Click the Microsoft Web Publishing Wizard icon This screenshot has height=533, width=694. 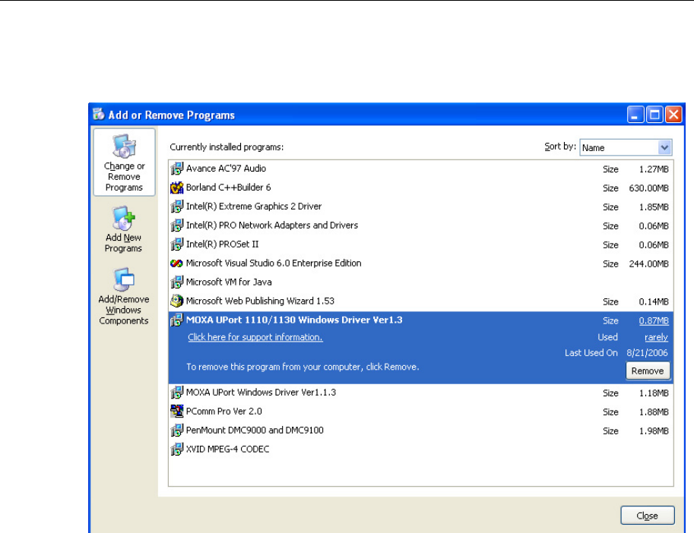tap(176, 301)
